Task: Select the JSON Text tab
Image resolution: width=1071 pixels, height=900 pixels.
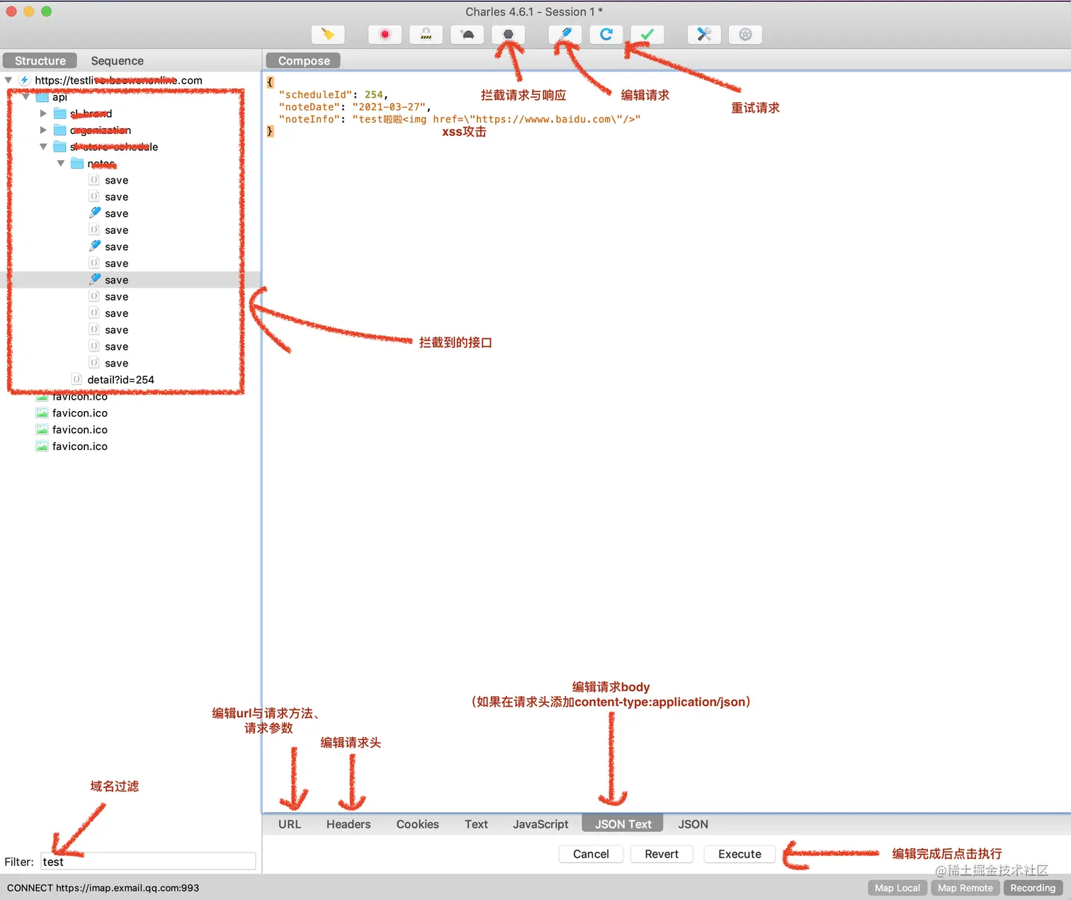Action: click(x=623, y=824)
